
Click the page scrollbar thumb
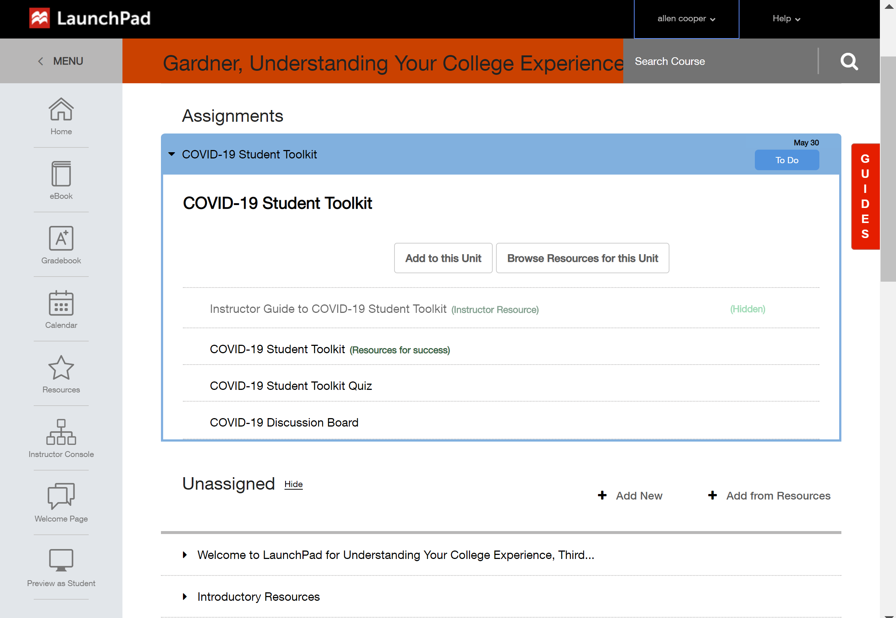point(888,169)
